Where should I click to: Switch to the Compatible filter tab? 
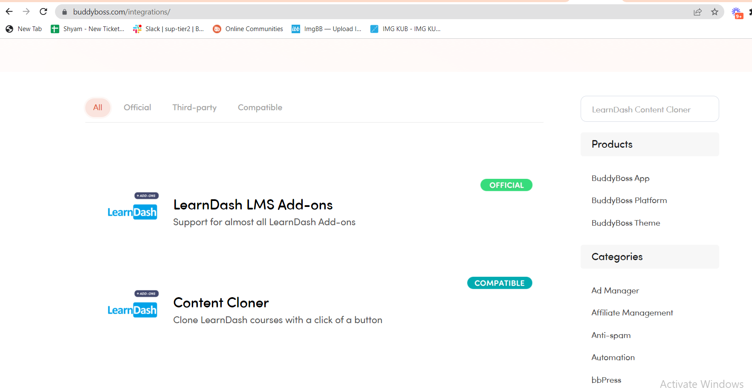tap(260, 107)
